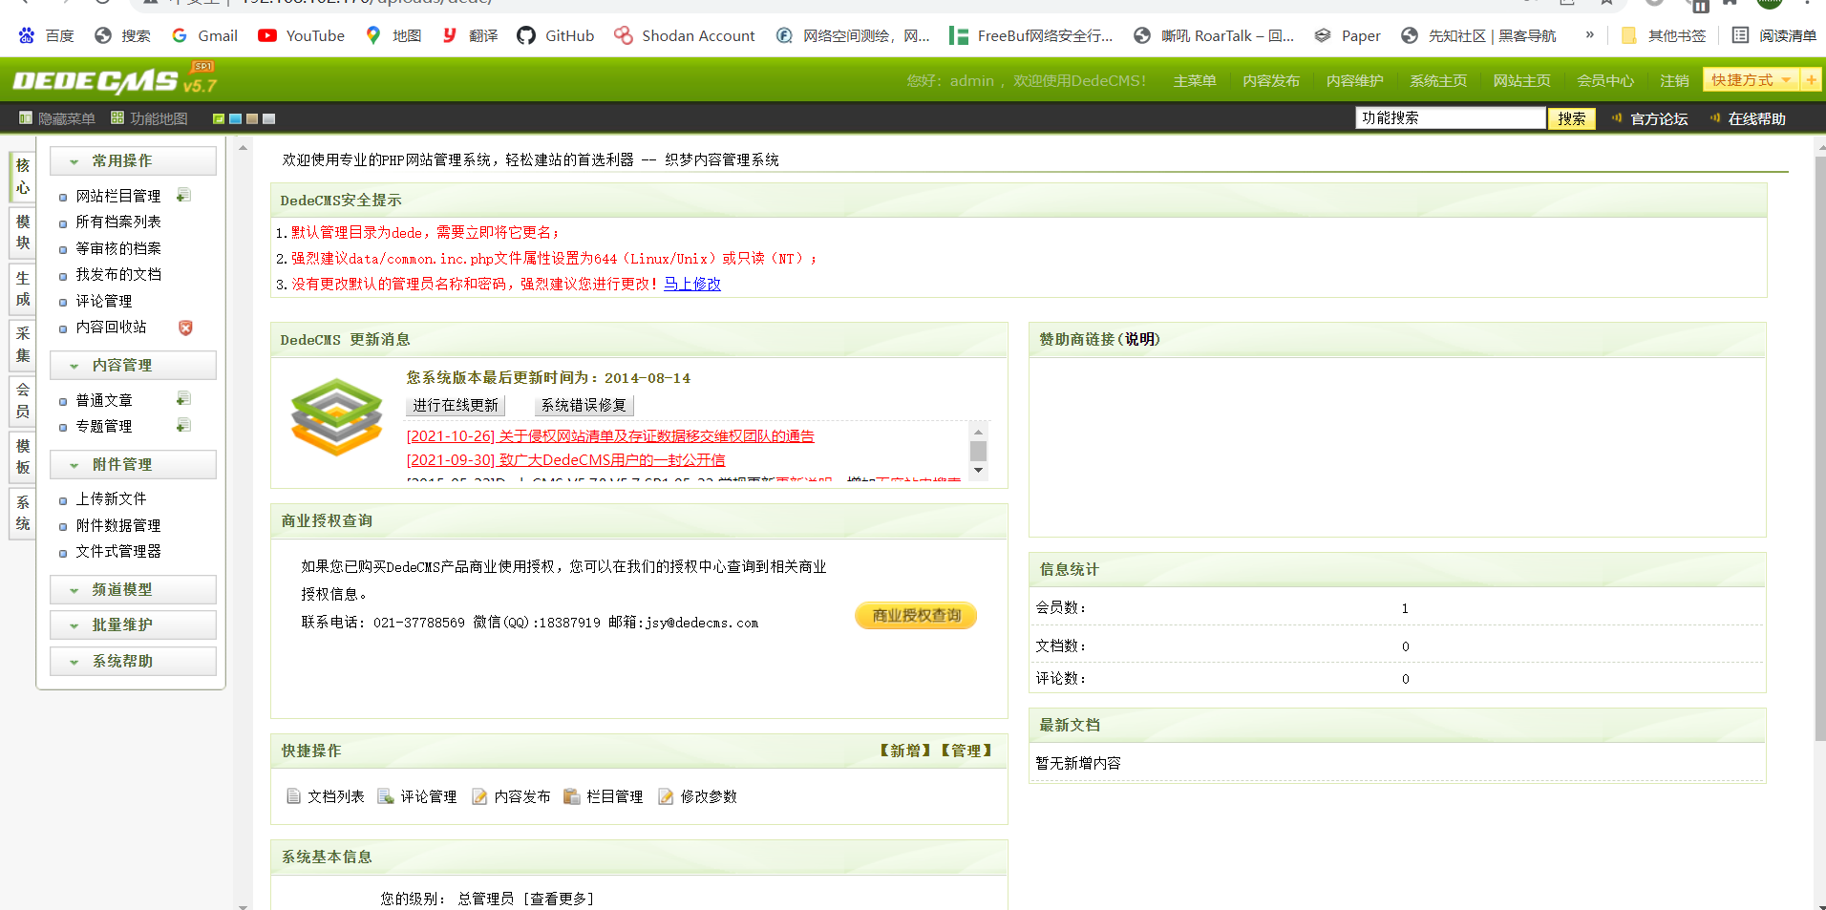Open YouTube bookmark
This screenshot has height=910, width=1826.
(x=301, y=35)
